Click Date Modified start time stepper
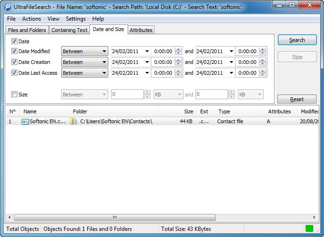Viewport: 324px width, 237px height. tap(178, 51)
